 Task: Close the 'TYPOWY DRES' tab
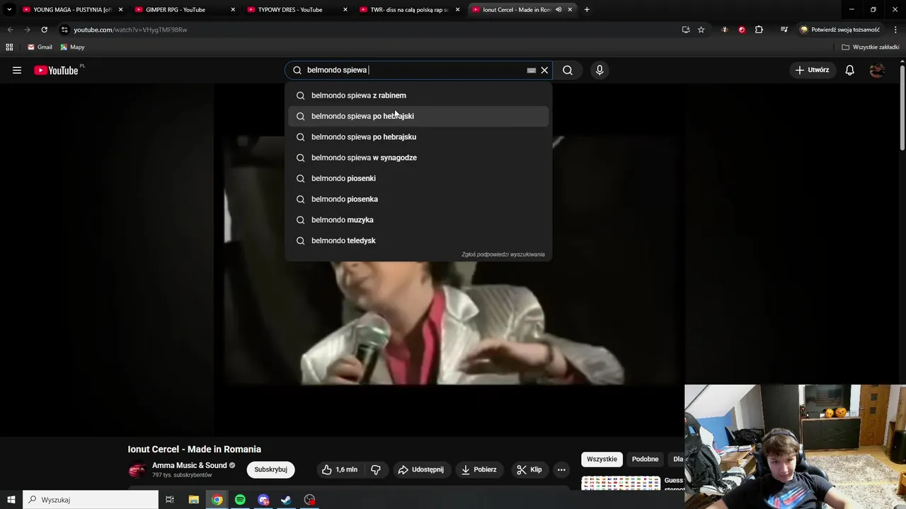(345, 10)
